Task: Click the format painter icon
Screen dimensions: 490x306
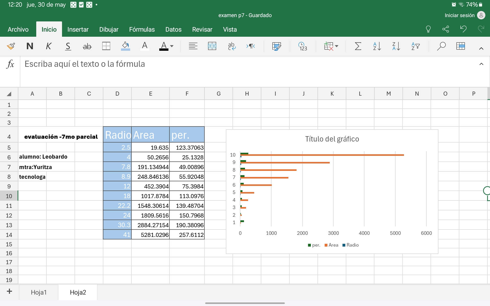Action: click(x=11, y=46)
